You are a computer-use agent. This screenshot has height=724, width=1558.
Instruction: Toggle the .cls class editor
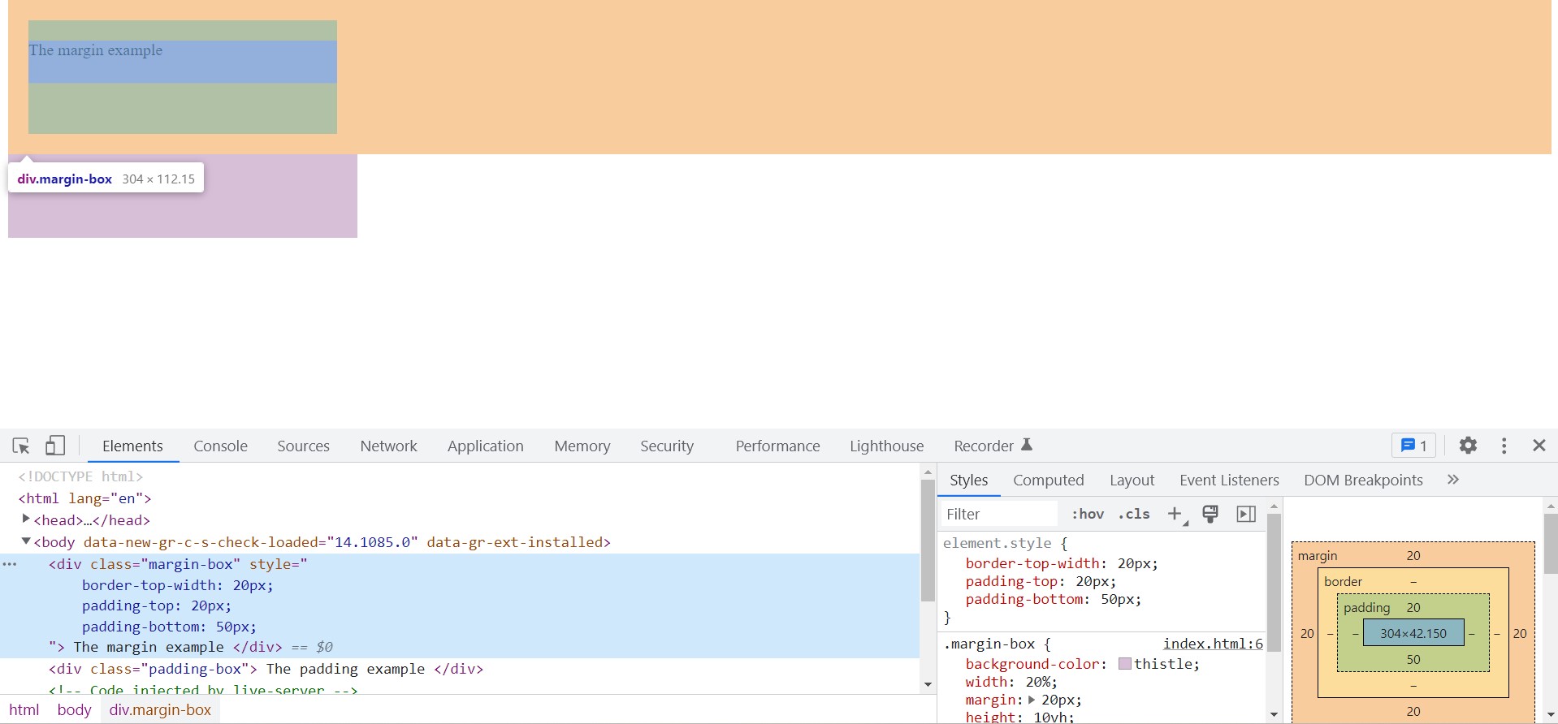[1134, 514]
